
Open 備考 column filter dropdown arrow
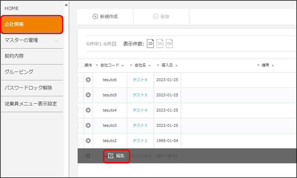[x=258, y=65]
